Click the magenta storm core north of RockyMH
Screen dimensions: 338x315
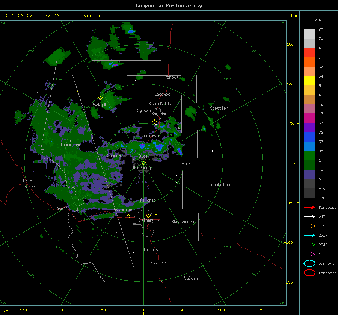pyautogui.click(x=115, y=65)
